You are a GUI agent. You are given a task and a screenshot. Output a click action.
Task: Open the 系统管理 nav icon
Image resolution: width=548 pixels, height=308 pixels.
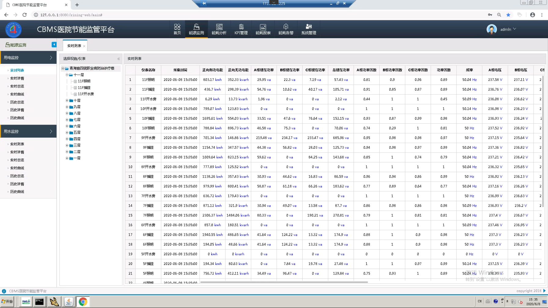click(x=309, y=29)
